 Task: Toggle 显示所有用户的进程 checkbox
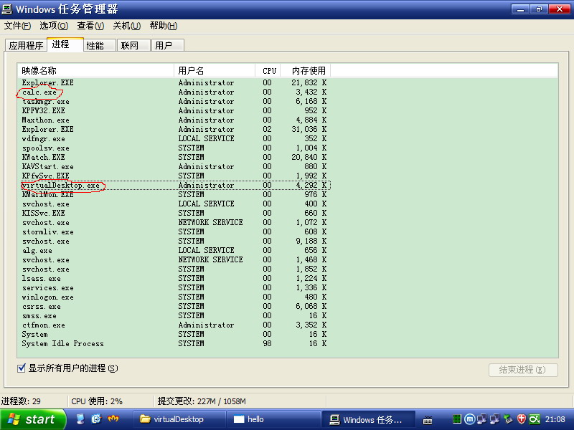[22, 368]
